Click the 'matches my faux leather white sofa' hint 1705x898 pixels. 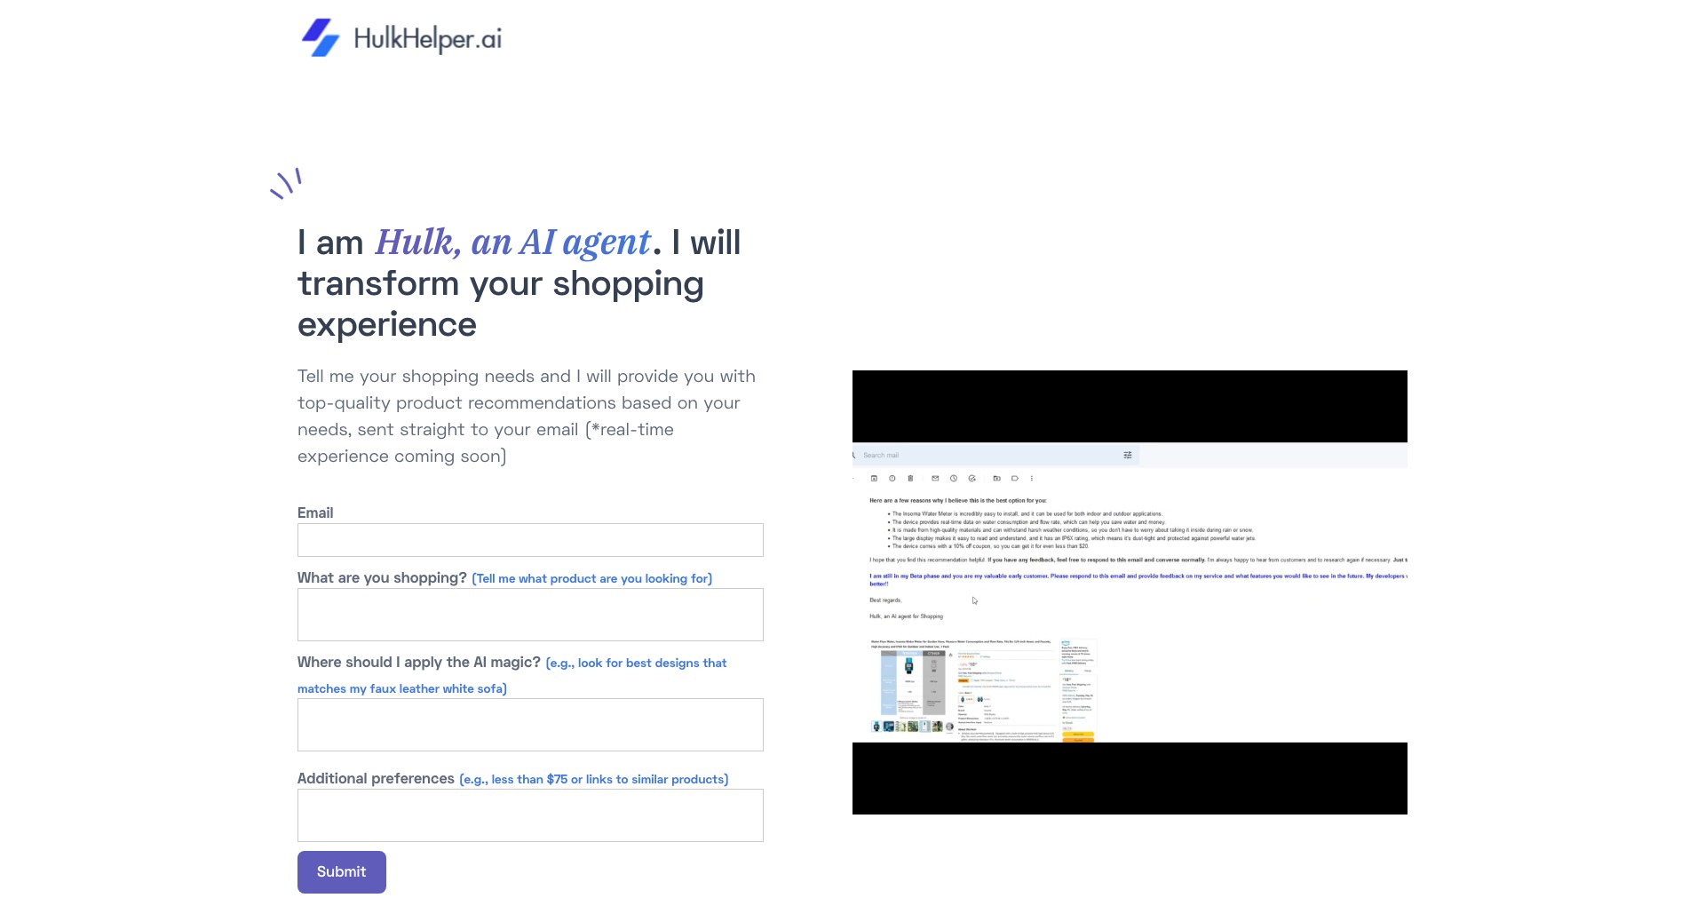click(402, 688)
